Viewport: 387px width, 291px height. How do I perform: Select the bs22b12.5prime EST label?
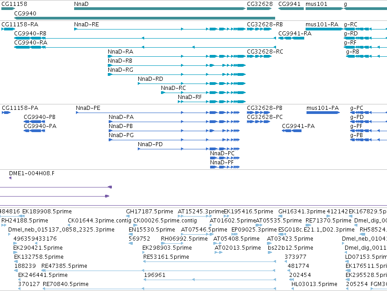click(x=291, y=248)
